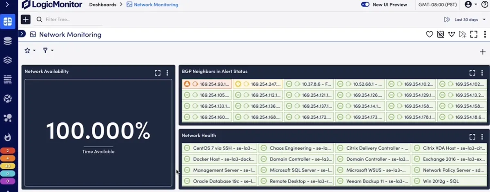Open BGP Neighbors widget options menu
Viewport: 490px width, 192px height.
click(482, 73)
